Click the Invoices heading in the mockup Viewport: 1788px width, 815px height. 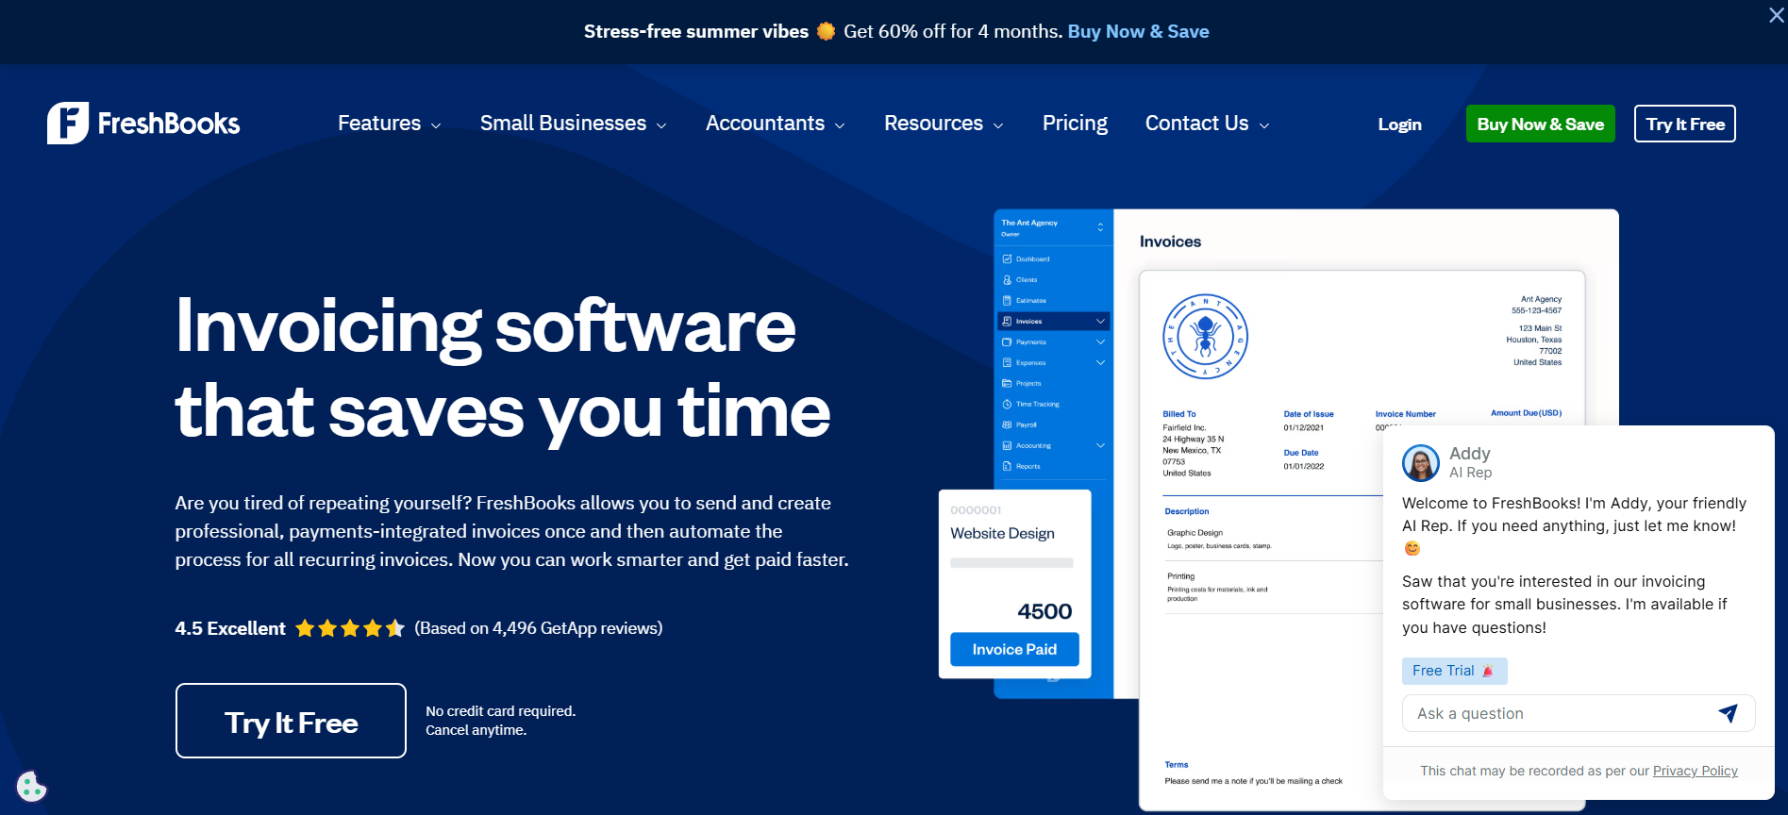[x=1170, y=241]
